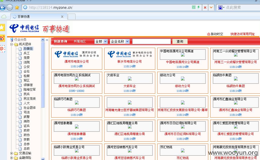The width and height of the screenshot is (260, 160).
Task: Expand the 金融保险 tree folder
Action: pos(11,158)
